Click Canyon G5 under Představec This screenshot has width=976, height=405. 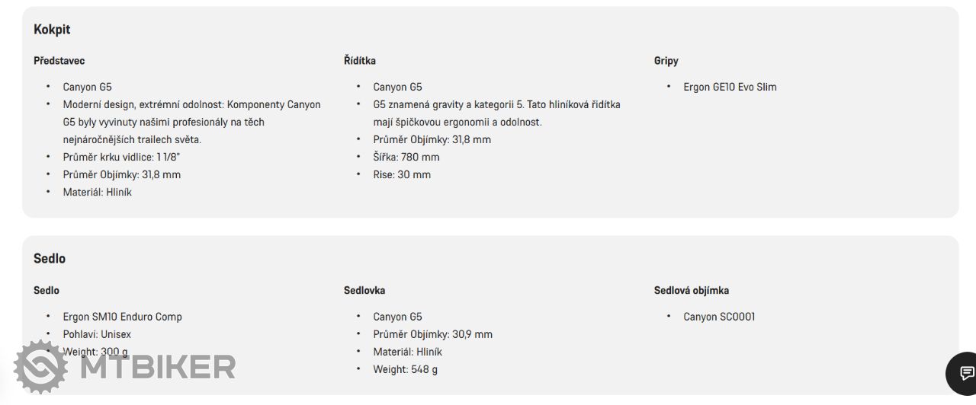88,87
